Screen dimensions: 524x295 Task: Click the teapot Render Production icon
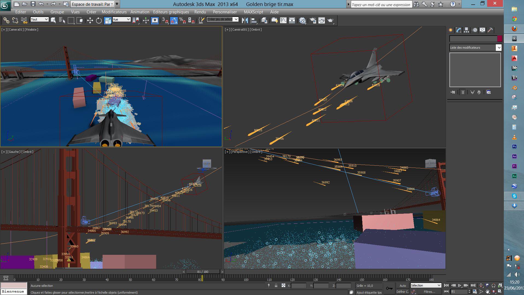tap(330, 21)
